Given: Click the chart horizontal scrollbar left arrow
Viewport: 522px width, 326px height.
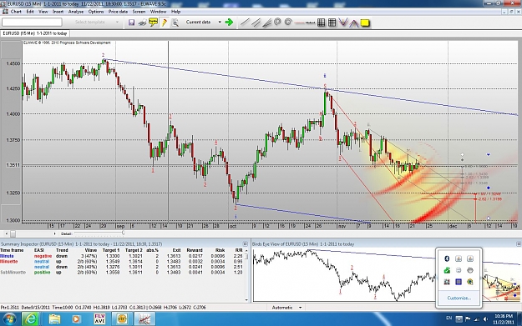Looking at the screenshot, I should click(7, 233).
